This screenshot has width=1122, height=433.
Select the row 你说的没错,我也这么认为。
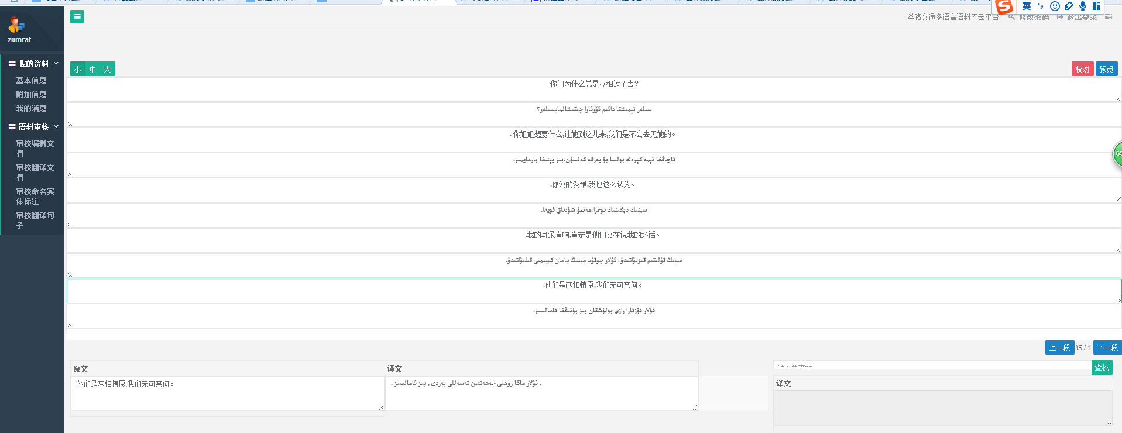click(x=594, y=190)
